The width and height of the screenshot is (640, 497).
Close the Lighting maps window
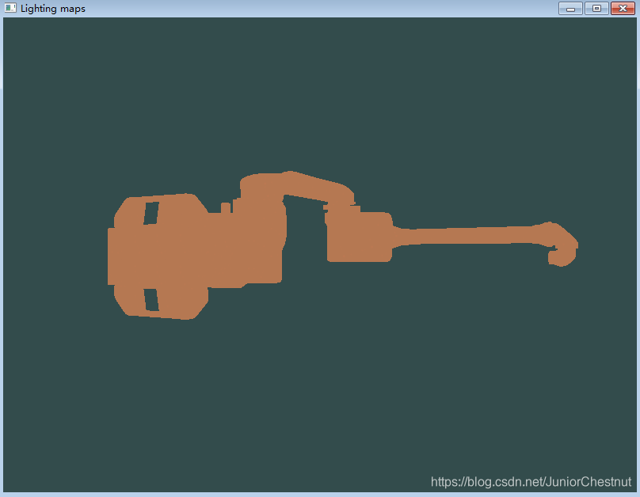pyautogui.click(x=623, y=8)
